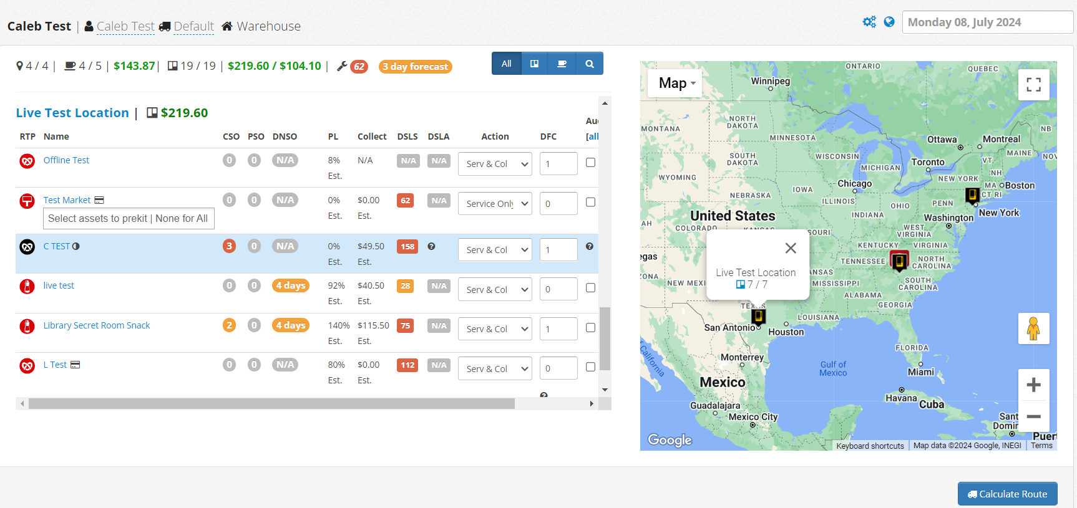Click the wrench service alerts icon
This screenshot has width=1077, height=508.
pos(342,66)
